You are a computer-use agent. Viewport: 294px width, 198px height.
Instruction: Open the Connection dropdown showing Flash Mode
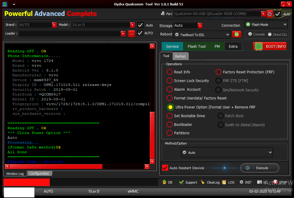(x=266, y=24)
